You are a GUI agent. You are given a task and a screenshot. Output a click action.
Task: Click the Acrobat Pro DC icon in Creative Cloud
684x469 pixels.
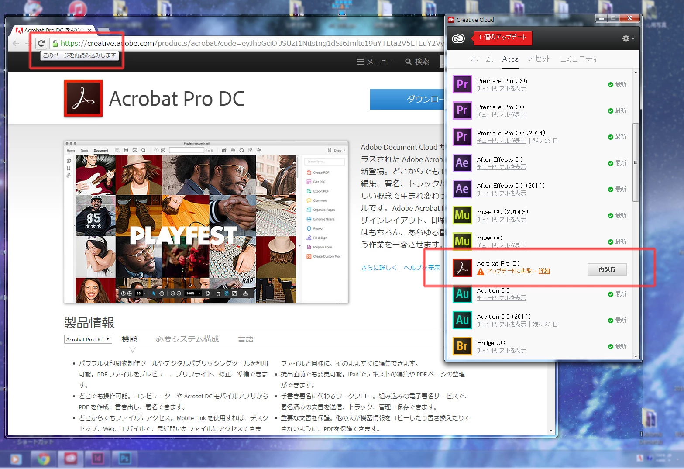[462, 268]
